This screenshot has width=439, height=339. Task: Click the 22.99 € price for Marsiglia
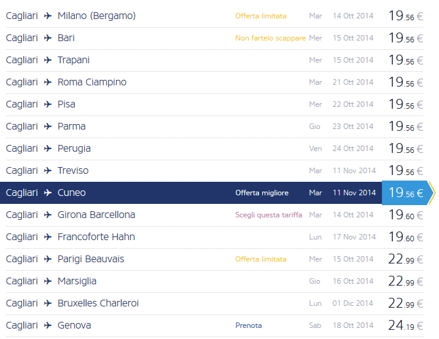tap(405, 281)
